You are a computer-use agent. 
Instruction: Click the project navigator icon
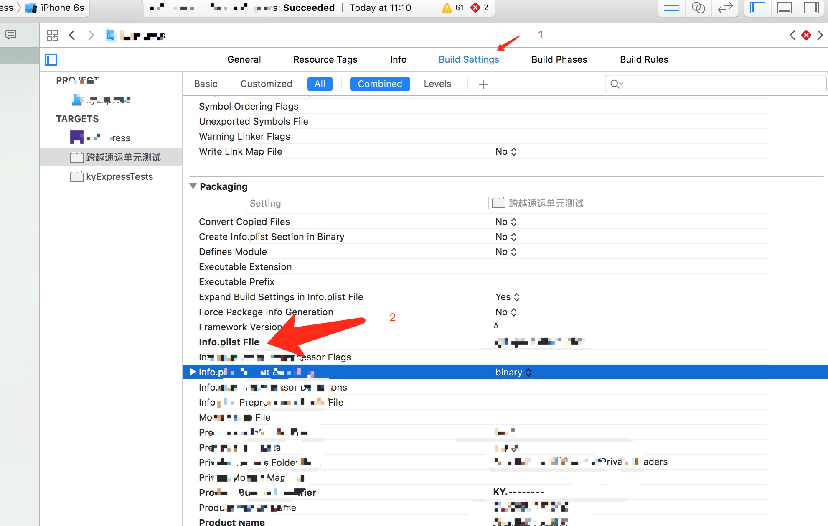(51, 59)
